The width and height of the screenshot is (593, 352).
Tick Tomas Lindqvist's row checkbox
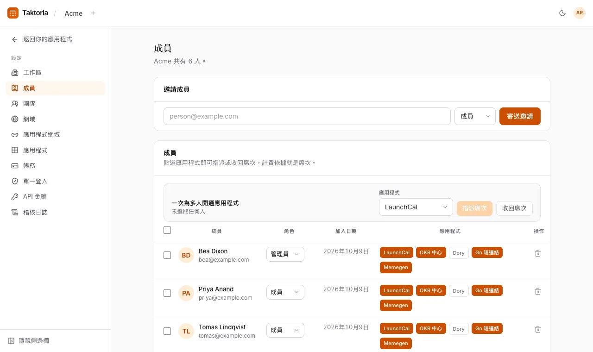pos(167,331)
